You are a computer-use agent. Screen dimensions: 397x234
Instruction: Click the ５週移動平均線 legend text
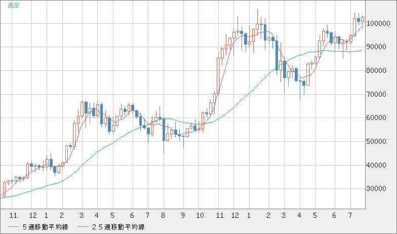(x=46, y=227)
